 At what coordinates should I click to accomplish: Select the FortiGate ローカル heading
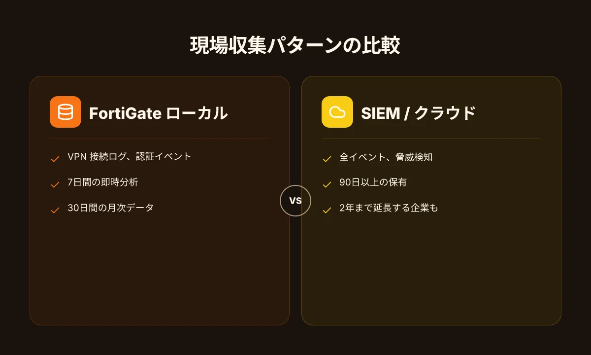(159, 113)
